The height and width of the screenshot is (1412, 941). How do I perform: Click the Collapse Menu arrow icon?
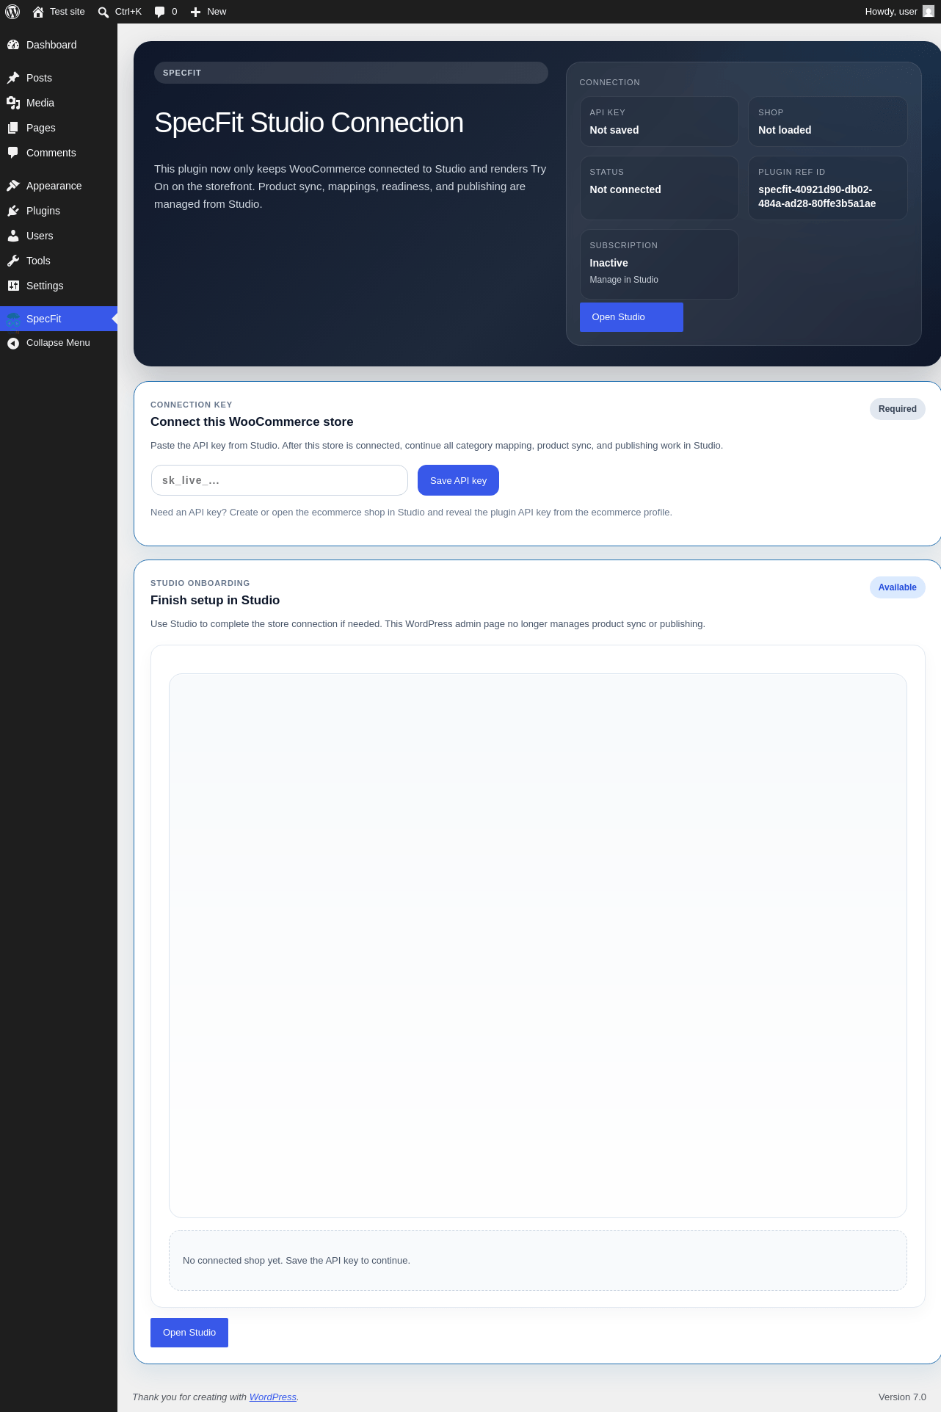(x=13, y=343)
